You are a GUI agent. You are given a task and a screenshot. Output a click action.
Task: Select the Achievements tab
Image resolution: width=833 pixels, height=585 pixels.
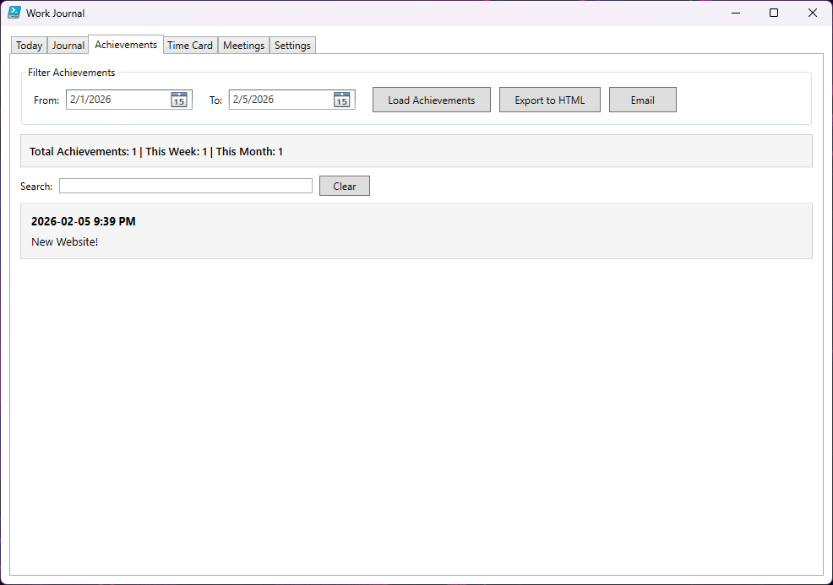(126, 45)
